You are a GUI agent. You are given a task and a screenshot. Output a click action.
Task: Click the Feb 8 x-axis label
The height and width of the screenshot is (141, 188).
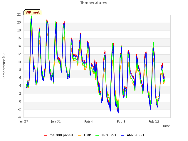point(121,122)
